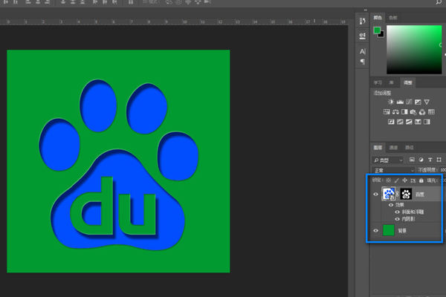The width and height of the screenshot is (446, 297).
Task: Add a Threshold adjustment layer
Action: pos(409,122)
